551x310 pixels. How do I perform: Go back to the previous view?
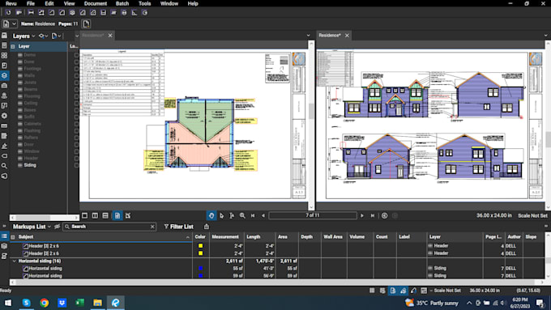point(384,215)
